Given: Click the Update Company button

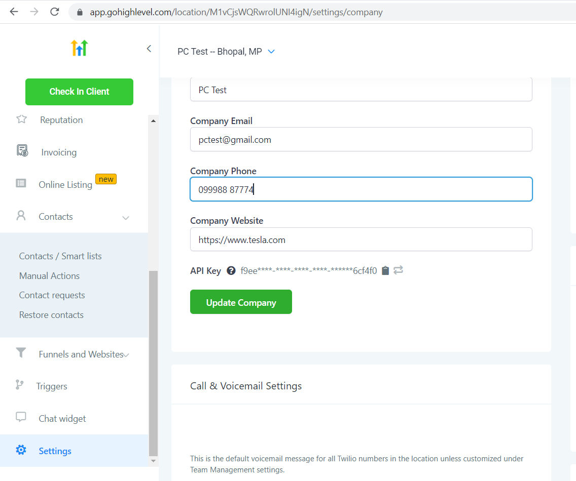Looking at the screenshot, I should pyautogui.click(x=241, y=302).
